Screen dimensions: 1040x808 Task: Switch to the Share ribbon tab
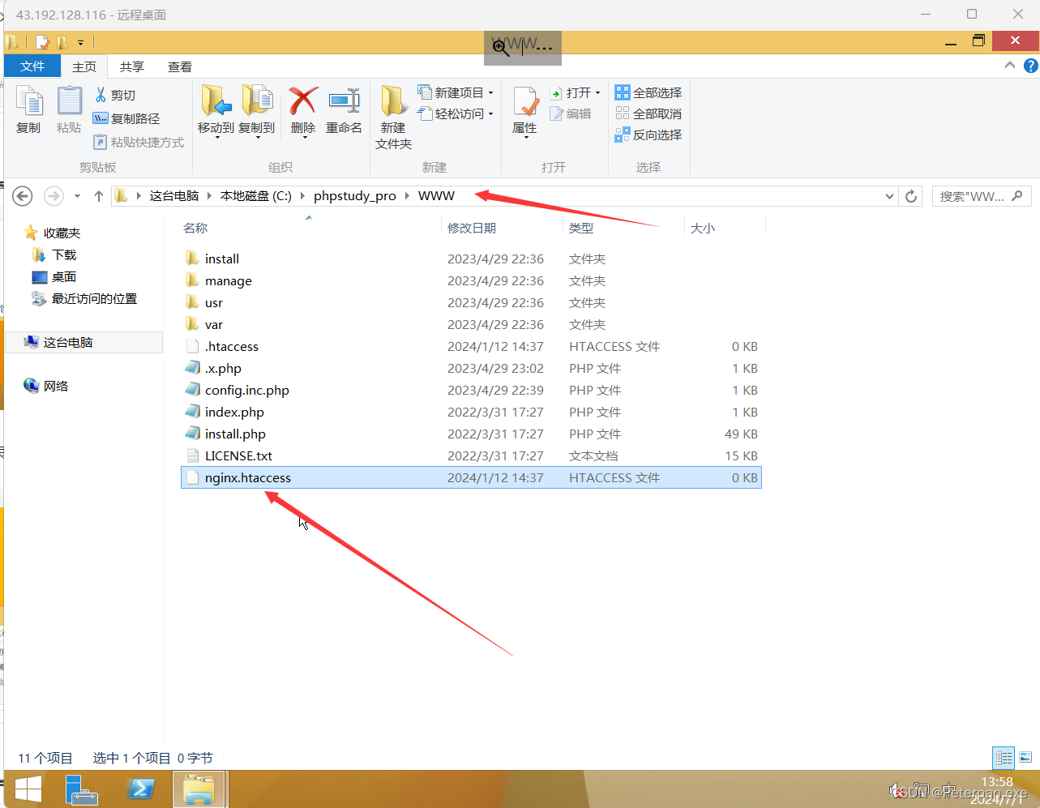click(x=132, y=66)
